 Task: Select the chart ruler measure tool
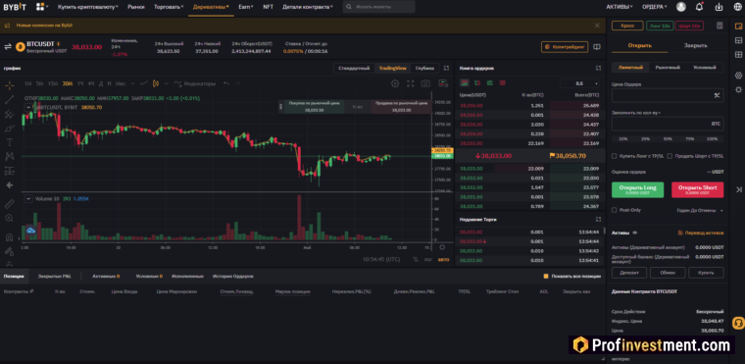(x=10, y=204)
